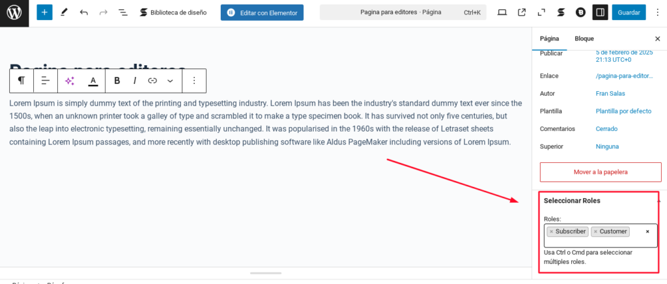Remove the Customer role tag
667x284 pixels.
tap(595, 232)
